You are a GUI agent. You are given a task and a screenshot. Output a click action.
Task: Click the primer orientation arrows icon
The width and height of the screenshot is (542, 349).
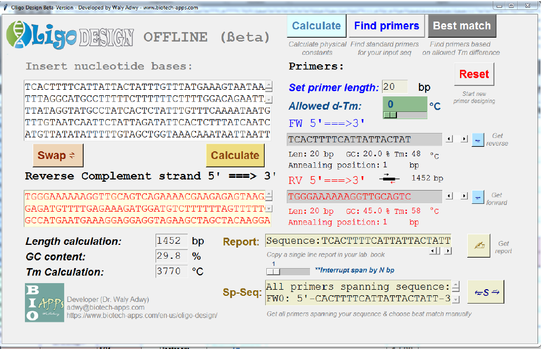(x=390, y=178)
